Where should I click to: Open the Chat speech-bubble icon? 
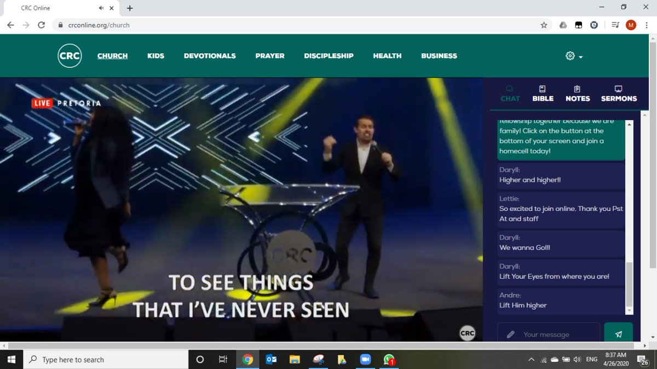click(510, 89)
